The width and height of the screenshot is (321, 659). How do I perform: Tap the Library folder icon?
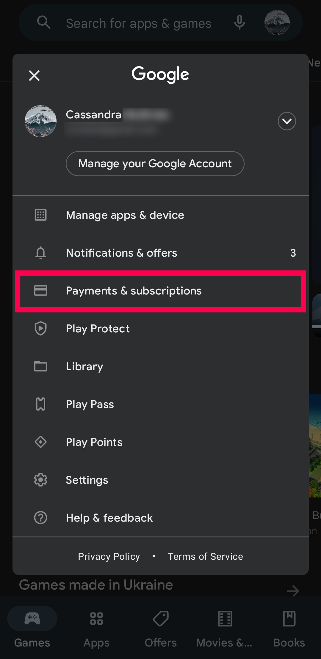pos(41,366)
